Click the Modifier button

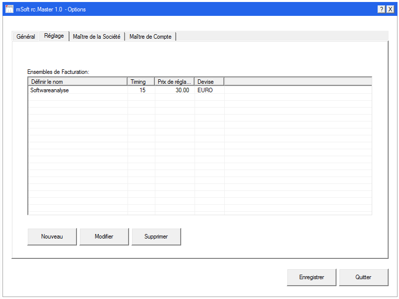click(104, 237)
